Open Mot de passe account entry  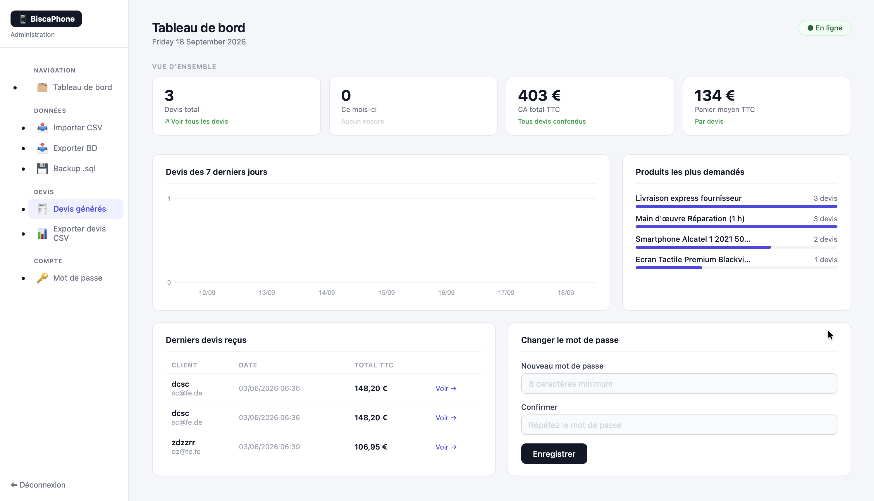[75, 278]
